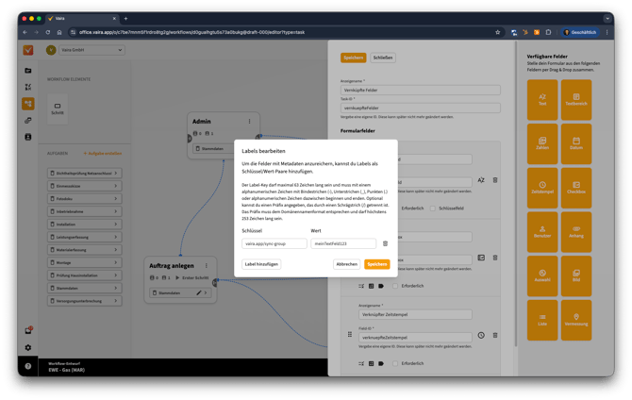
Task: Choose the Zeitstempel field tile
Action: (x=542, y=188)
